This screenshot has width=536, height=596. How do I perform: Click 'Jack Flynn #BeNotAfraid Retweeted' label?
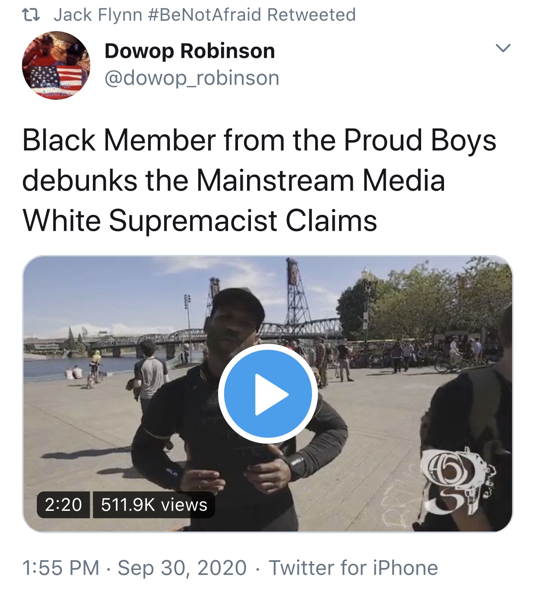pos(205,15)
